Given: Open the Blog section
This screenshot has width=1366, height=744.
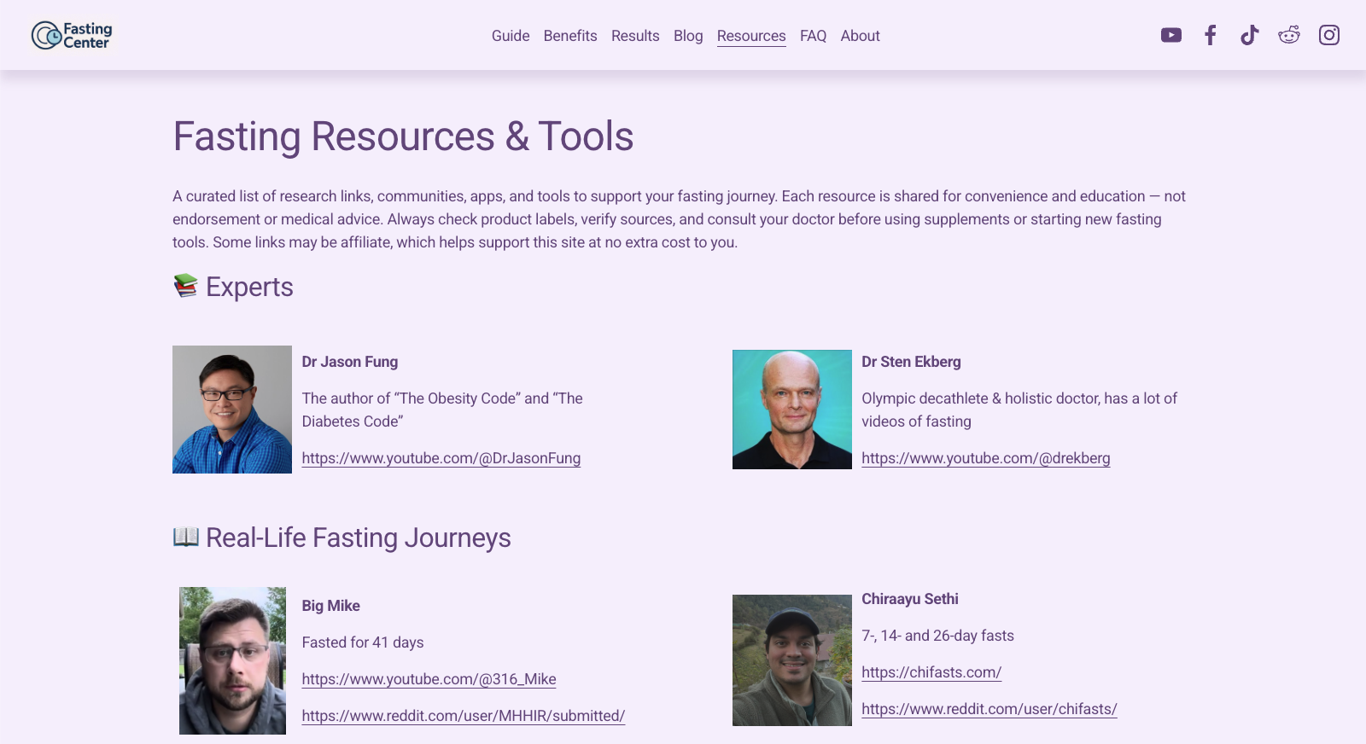Looking at the screenshot, I should [688, 36].
